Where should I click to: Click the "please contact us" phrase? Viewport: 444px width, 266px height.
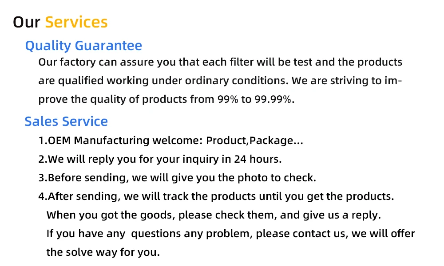click(x=298, y=234)
